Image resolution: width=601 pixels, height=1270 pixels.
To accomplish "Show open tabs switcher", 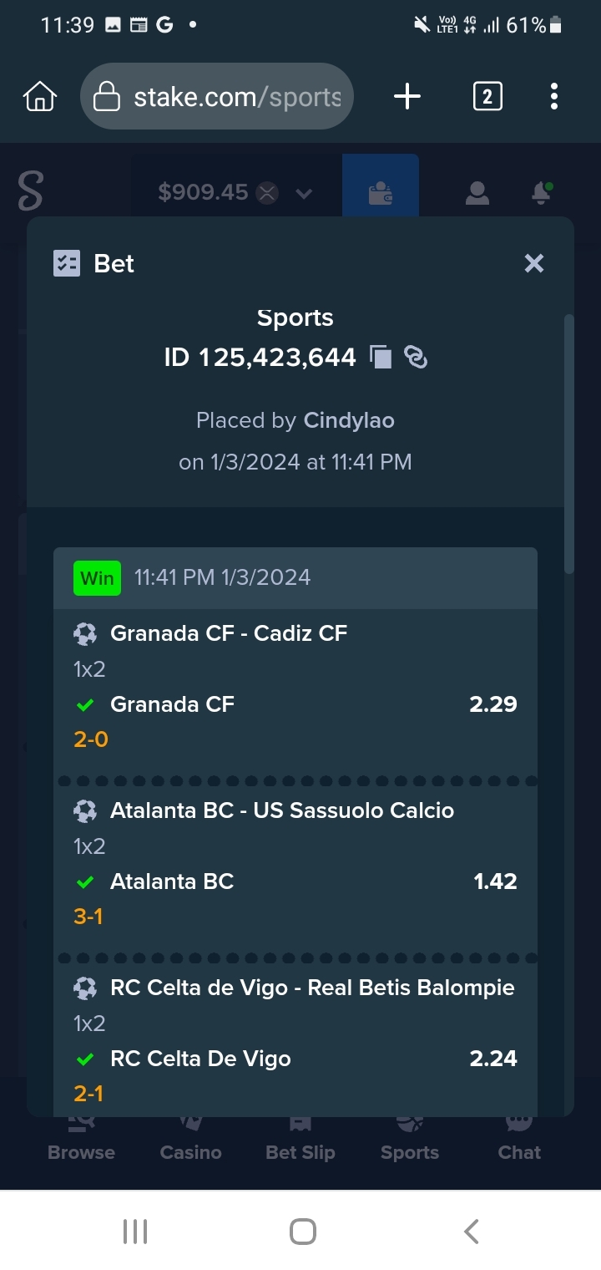I will click(487, 97).
